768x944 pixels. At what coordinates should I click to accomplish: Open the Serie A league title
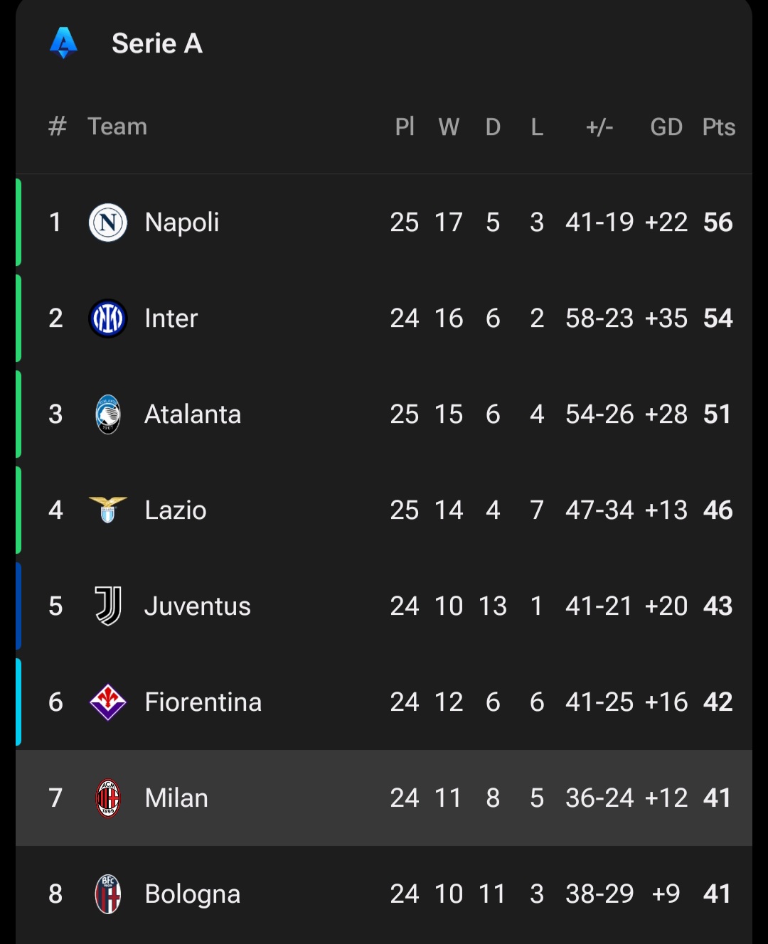click(157, 43)
